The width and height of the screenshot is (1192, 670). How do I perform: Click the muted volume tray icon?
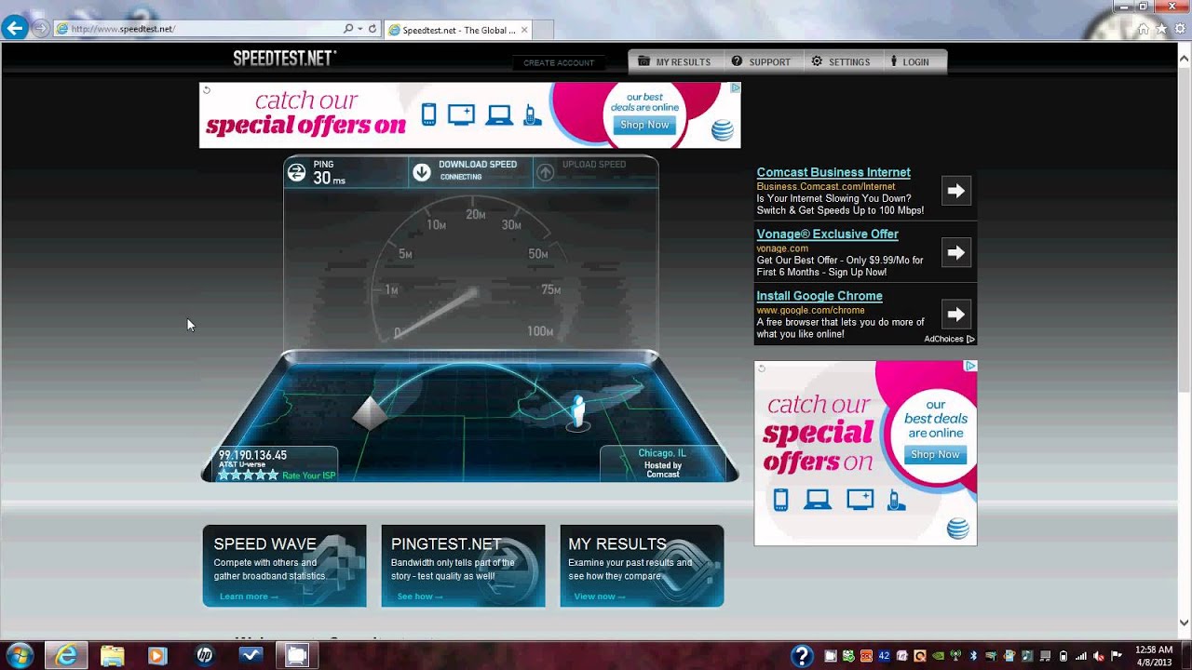coord(1098,656)
